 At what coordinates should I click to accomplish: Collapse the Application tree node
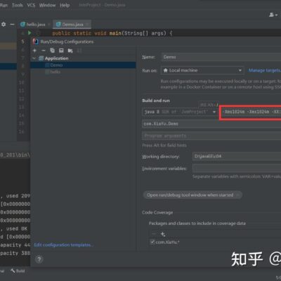(x=34, y=58)
